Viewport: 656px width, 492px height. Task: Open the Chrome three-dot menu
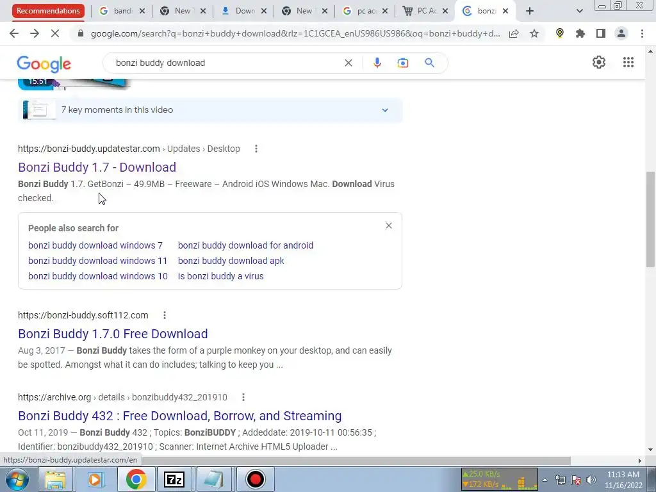(642, 33)
